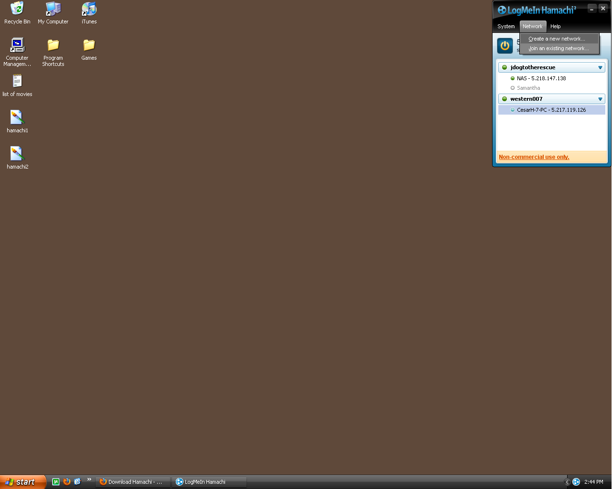Select the NAS peer in jdogtotherescue
This screenshot has width=612, height=489.
pyautogui.click(x=541, y=78)
